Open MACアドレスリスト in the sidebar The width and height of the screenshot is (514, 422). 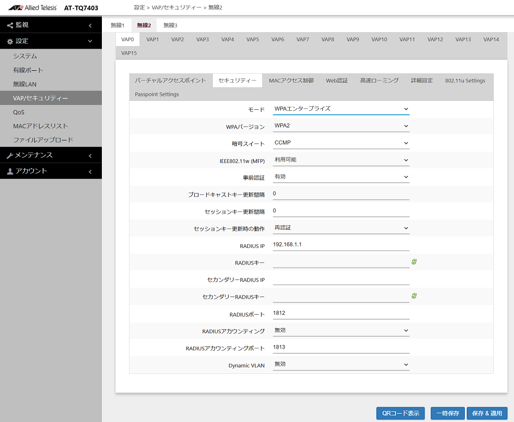coord(51,126)
